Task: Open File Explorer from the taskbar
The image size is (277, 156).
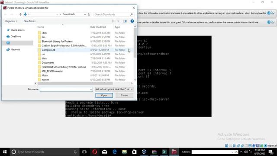Action: 124,152
